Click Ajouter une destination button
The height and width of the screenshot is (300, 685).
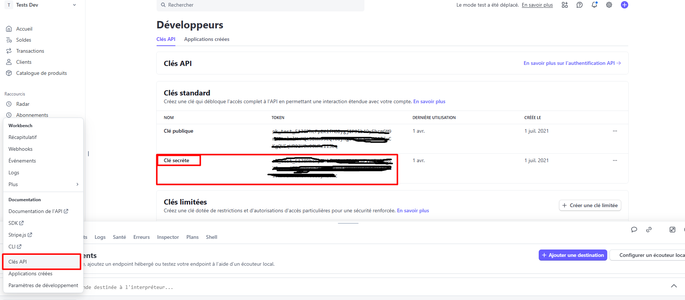(x=573, y=255)
